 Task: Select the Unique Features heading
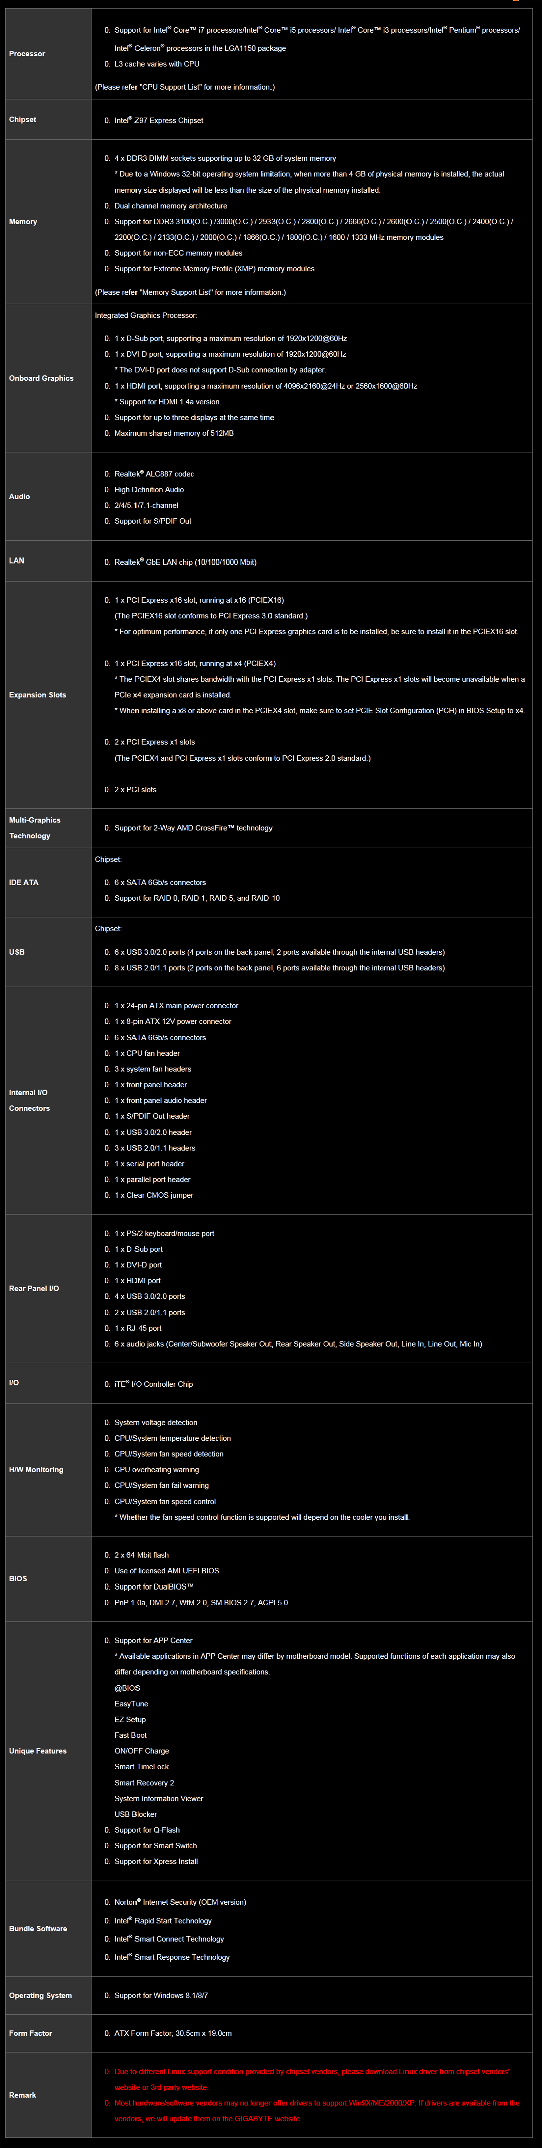pos(38,1751)
